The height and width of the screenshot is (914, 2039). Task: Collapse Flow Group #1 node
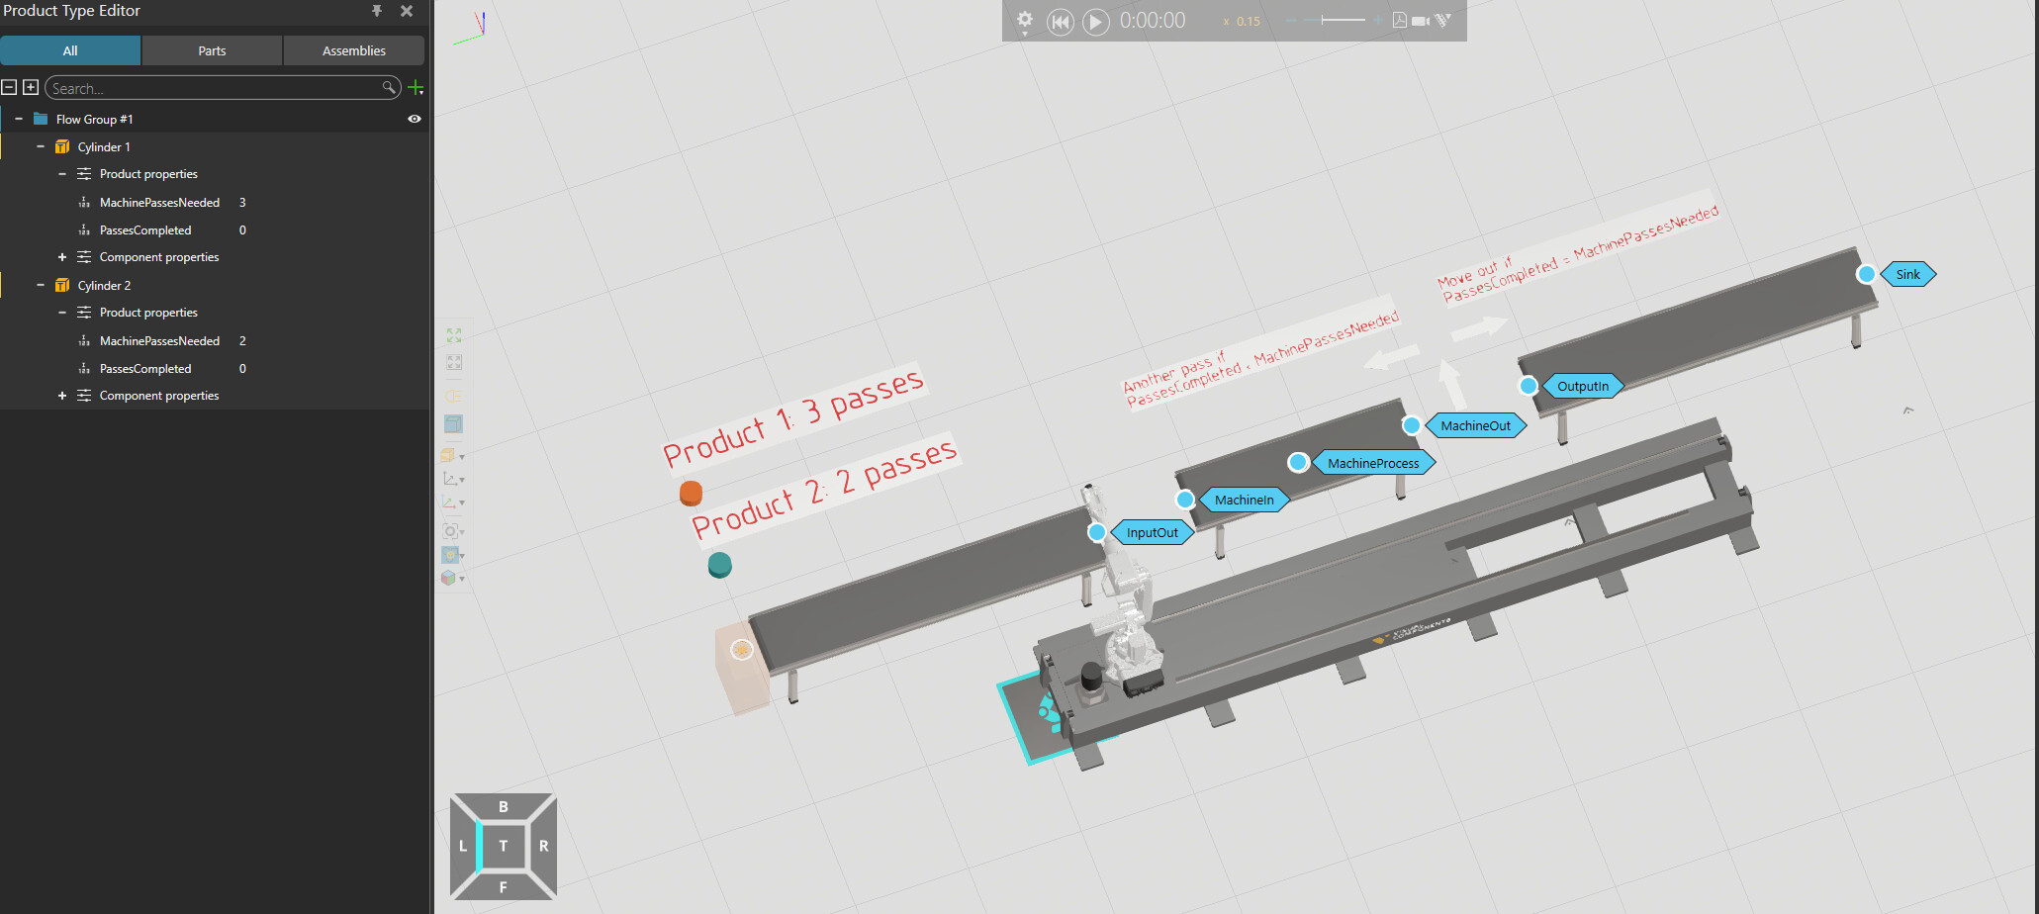click(19, 119)
